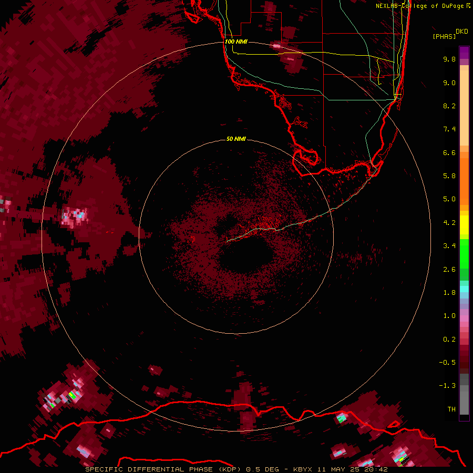Click the TH threshold label
Screen dimensions: 473x473
click(x=451, y=409)
